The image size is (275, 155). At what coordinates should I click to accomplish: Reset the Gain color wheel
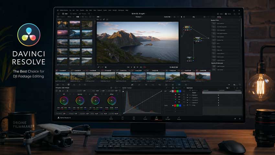(101, 94)
